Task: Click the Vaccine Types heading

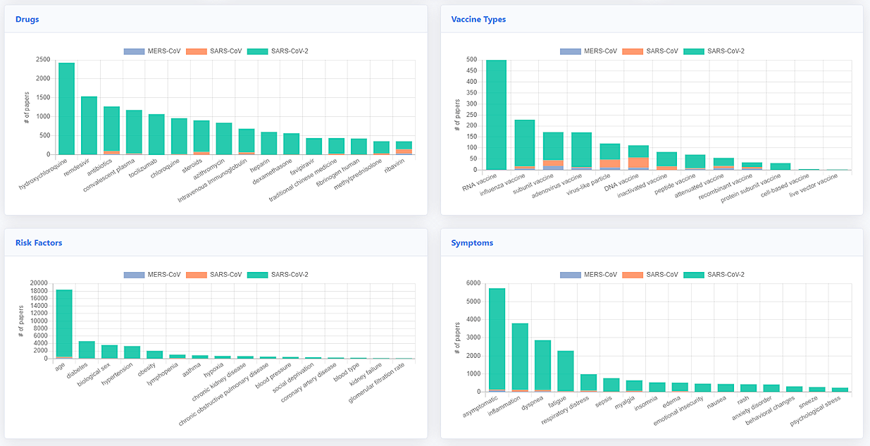Action: tap(478, 19)
